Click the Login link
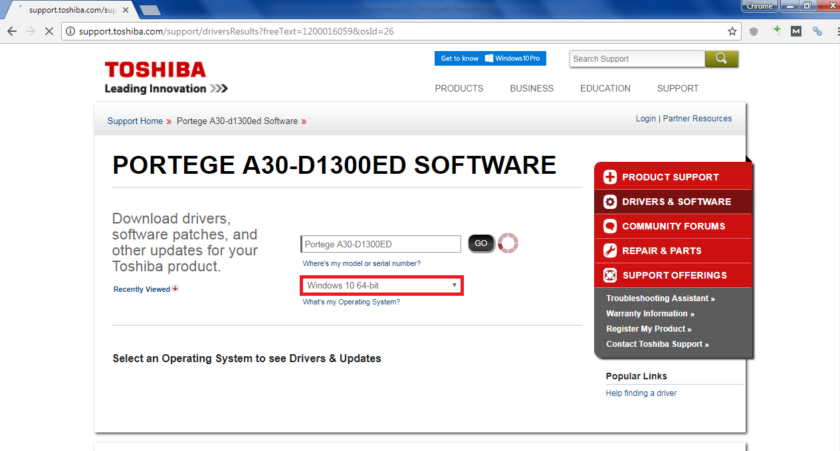Viewport: 840px width, 451px height. coord(646,119)
